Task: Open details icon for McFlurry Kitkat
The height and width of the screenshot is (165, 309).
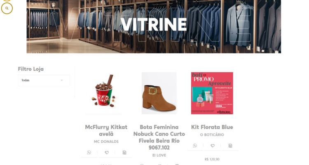Action: click(124, 152)
